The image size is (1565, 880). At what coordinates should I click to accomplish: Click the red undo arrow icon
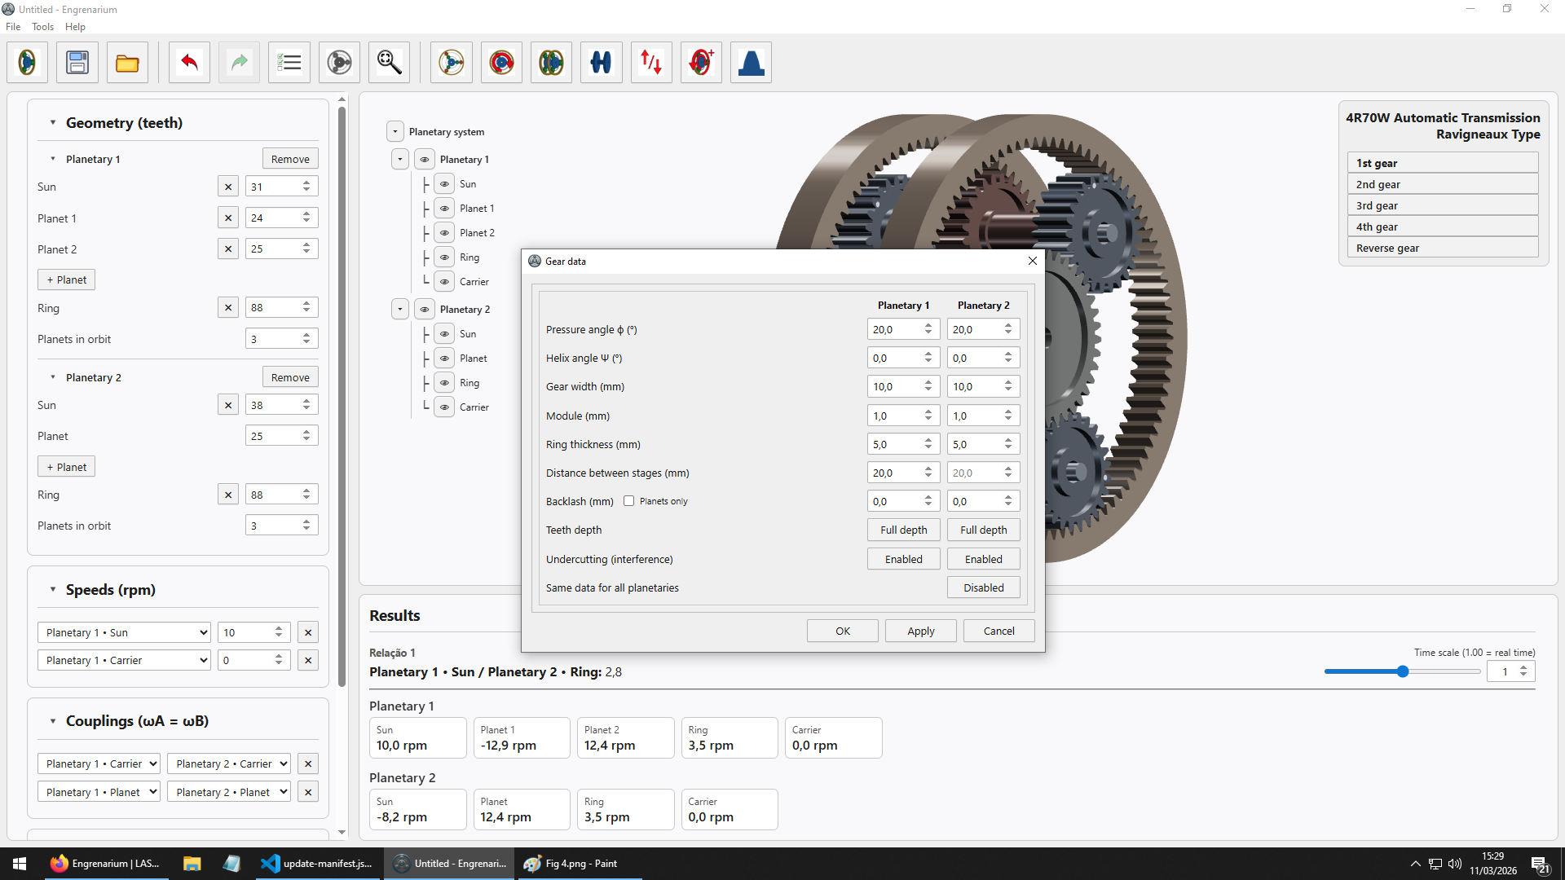pyautogui.click(x=189, y=63)
